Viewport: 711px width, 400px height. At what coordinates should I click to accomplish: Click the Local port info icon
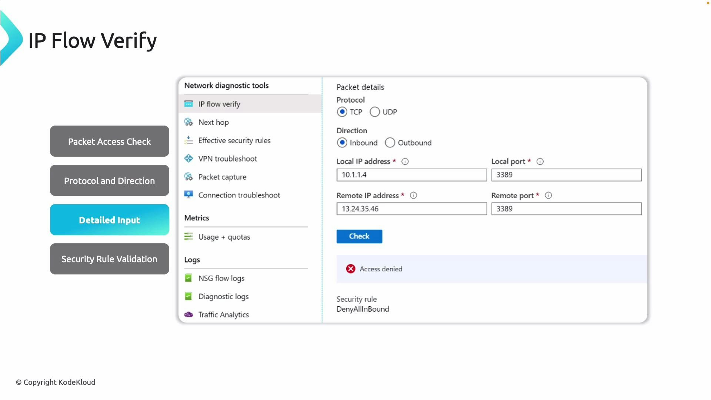(540, 161)
